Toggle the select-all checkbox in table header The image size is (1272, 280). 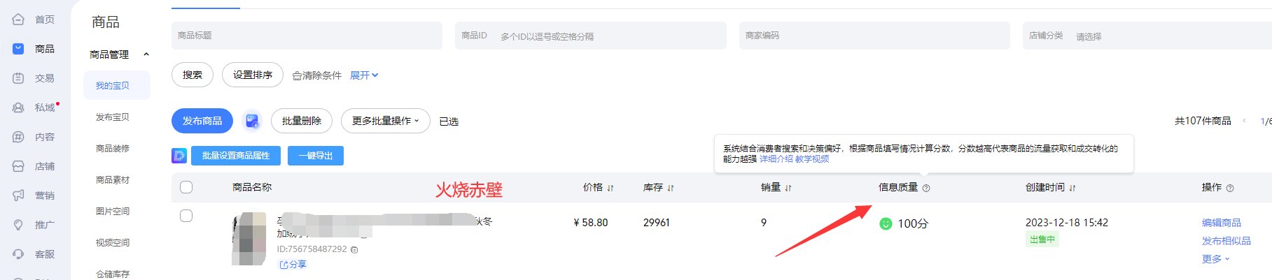pyautogui.click(x=186, y=187)
